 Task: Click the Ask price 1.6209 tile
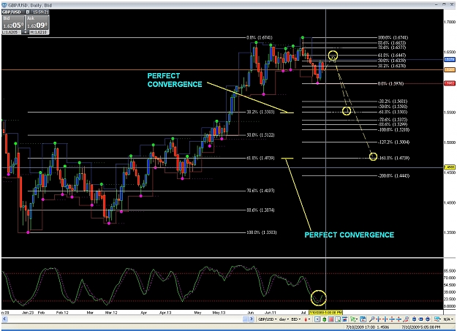[37, 23]
